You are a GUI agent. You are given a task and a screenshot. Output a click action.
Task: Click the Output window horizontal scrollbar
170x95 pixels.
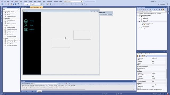click(54, 90)
